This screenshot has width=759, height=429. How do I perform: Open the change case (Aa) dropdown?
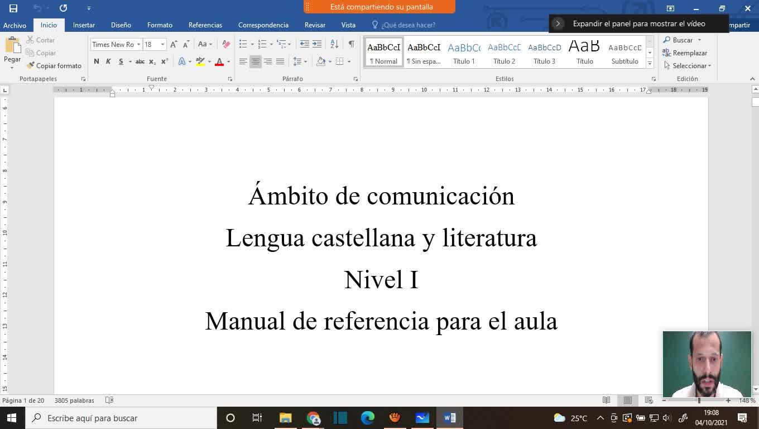[x=205, y=44]
